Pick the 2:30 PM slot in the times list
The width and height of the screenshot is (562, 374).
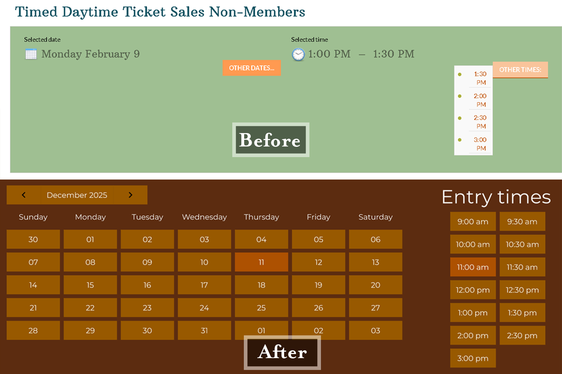click(x=479, y=122)
